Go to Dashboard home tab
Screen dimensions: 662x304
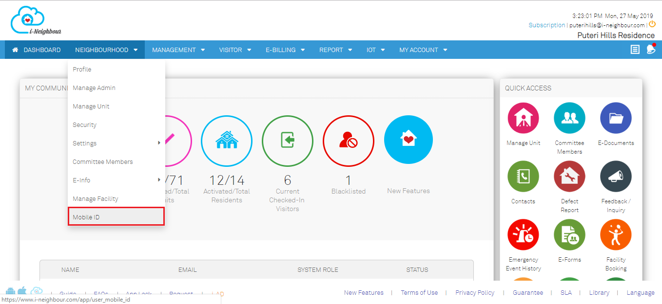pos(37,50)
